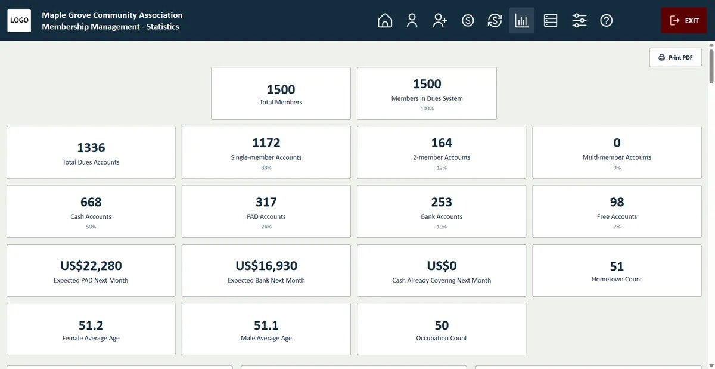
Task: Click the Bank Accounts label
Action: [442, 216]
